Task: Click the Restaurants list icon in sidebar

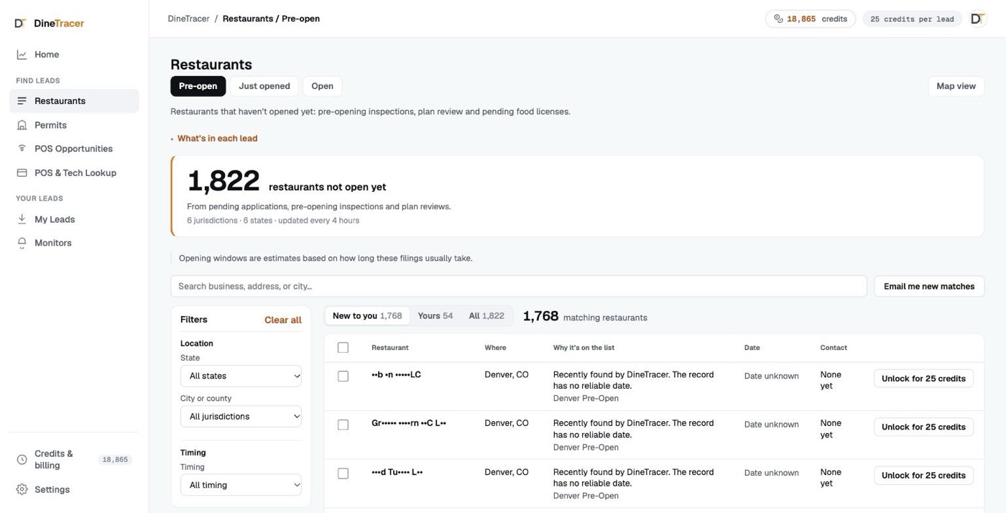Action: [x=22, y=101]
